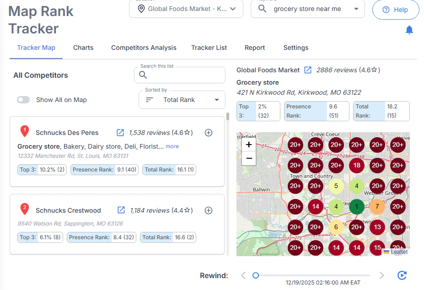Add Schnucks Des Peres with plus circle icon
424x290 pixels.
(209, 133)
